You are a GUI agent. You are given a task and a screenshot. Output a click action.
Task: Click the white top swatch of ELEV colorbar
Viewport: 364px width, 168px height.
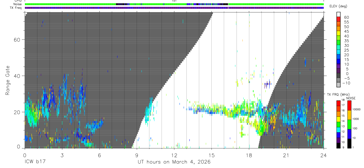339,14
